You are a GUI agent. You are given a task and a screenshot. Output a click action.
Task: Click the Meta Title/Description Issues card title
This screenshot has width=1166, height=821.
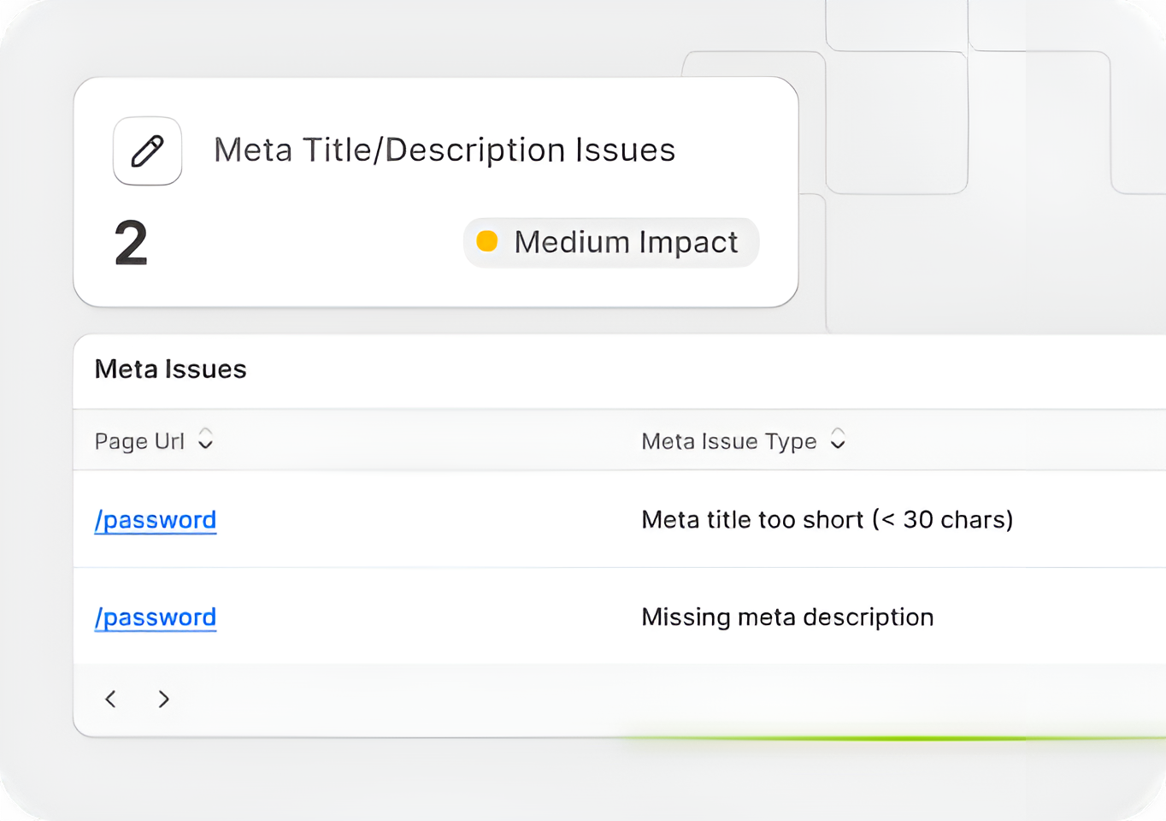[x=444, y=150]
